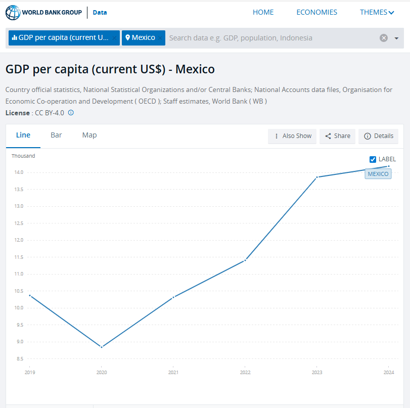Viewport: 410px width, 408px height.
Task: Clear all search selections with the X icon
Action: click(384, 38)
